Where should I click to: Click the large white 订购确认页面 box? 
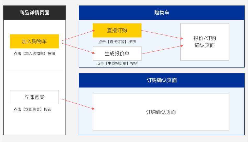pyautogui.click(x=161, y=112)
